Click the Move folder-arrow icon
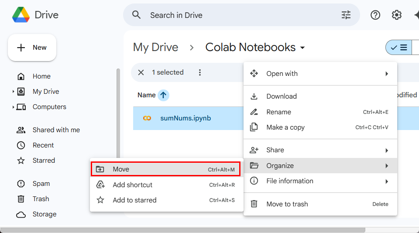The width and height of the screenshot is (419, 233). pyautogui.click(x=100, y=169)
